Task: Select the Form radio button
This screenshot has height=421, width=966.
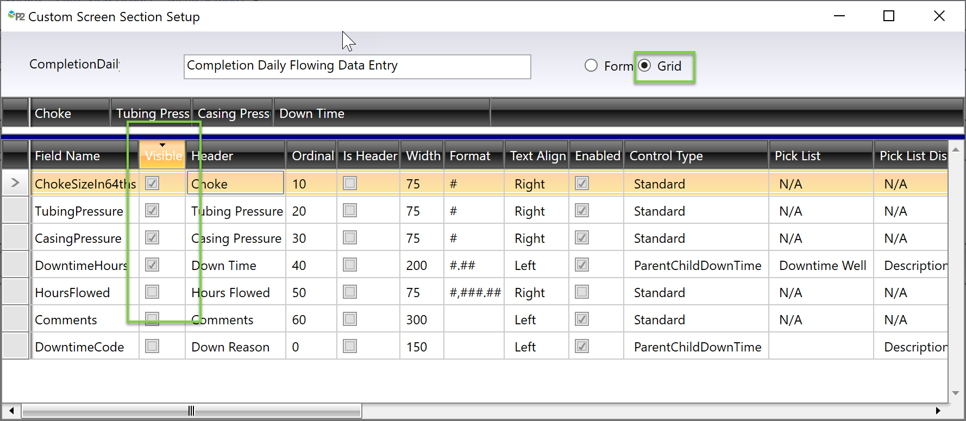Action: coord(591,66)
